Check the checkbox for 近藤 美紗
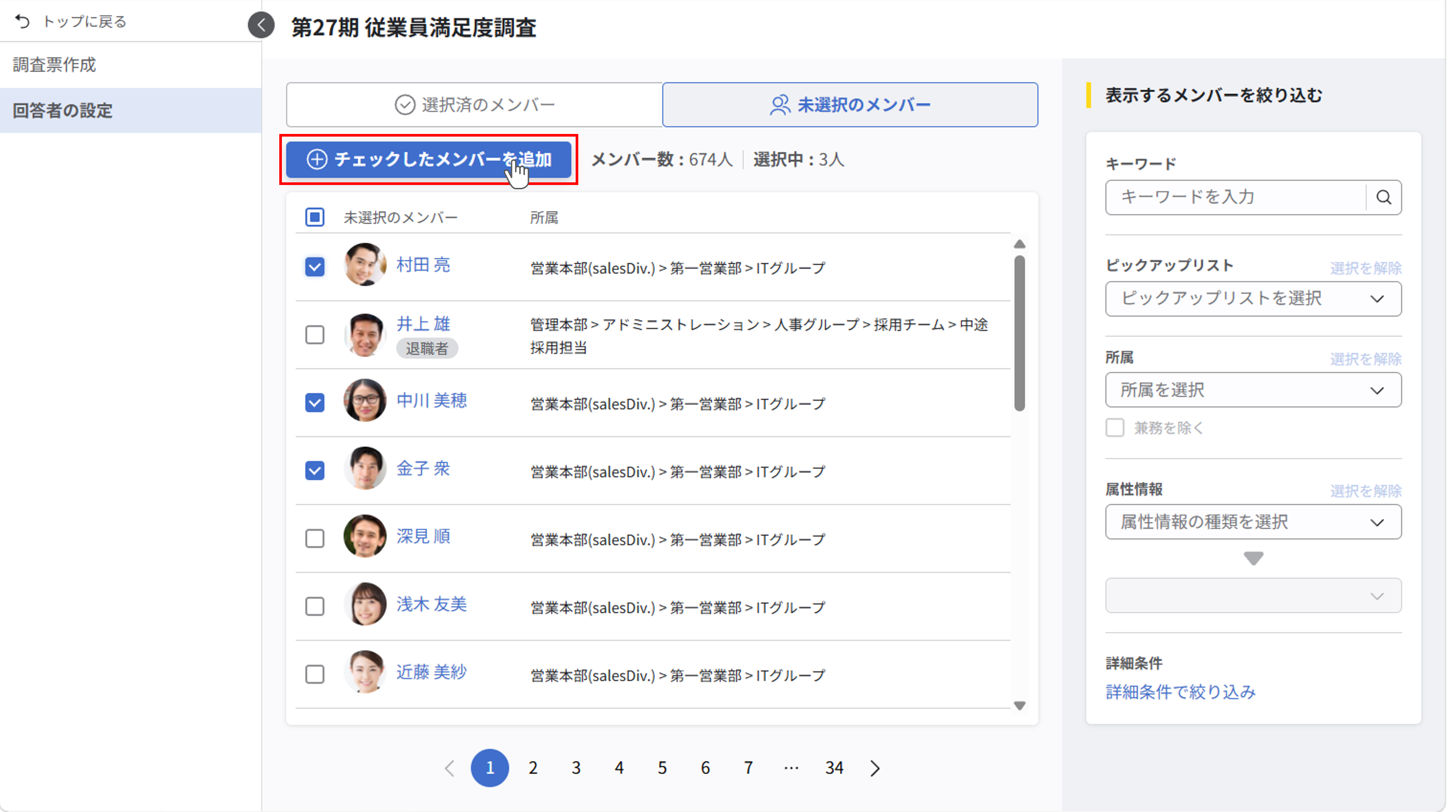 tap(315, 674)
